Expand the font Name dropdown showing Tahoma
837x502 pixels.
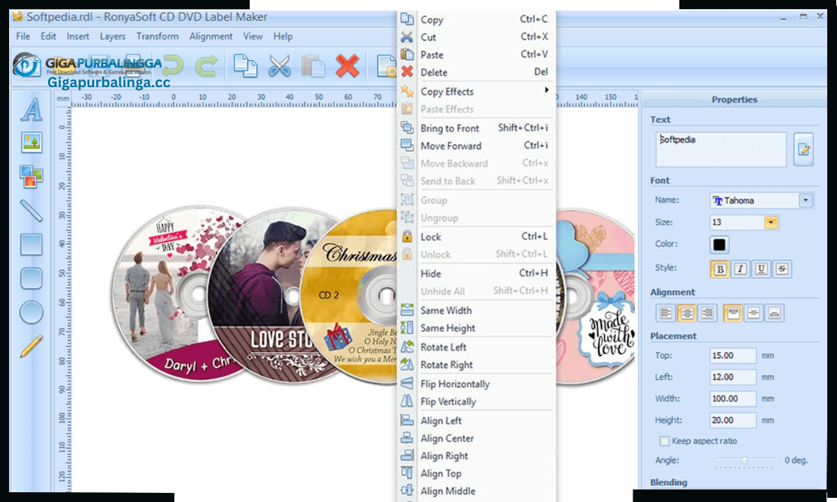click(x=806, y=201)
